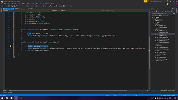Viewport: 178px width, 100px height.
Task: Open the File menu
Action: click(x=2, y=4)
